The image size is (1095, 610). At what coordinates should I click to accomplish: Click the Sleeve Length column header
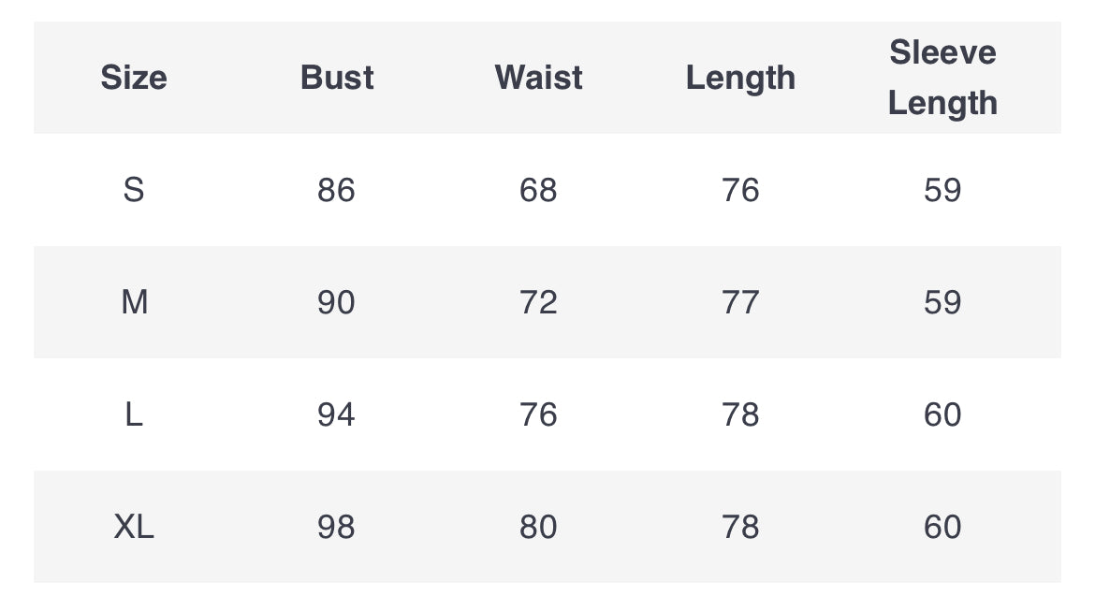coord(942,78)
